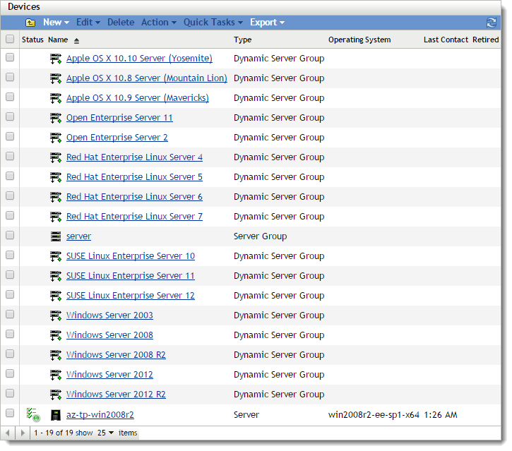The width and height of the screenshot is (512, 451).
Task: Open the Export dropdown menu
Action: [267, 22]
